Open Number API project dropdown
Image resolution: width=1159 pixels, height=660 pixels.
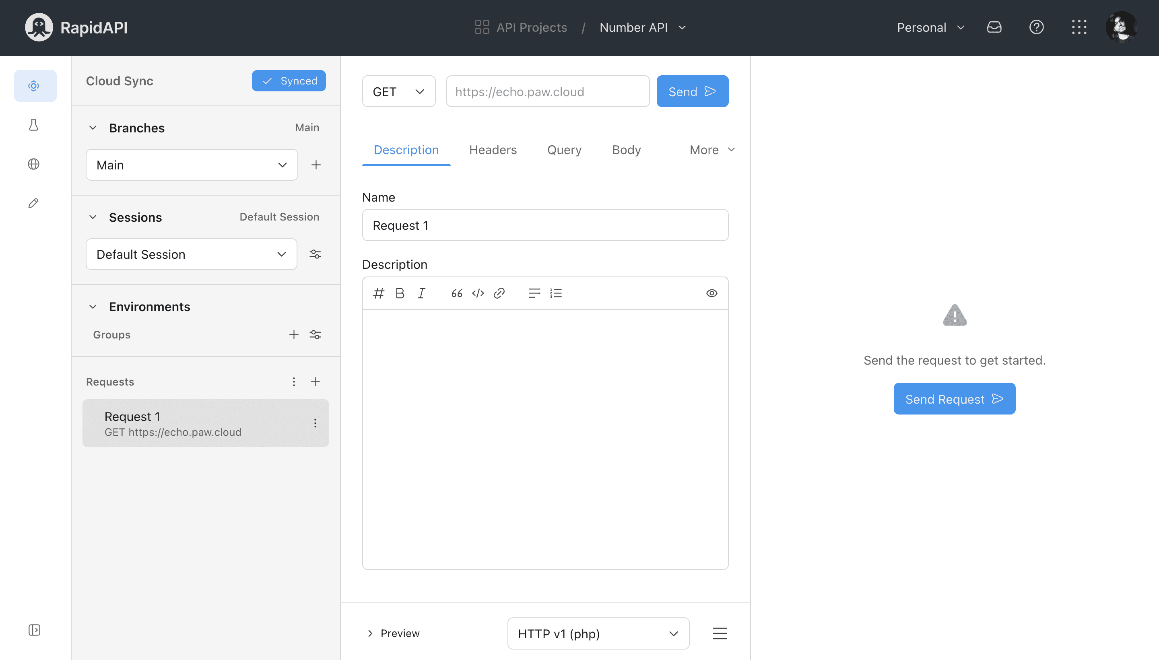[642, 27]
